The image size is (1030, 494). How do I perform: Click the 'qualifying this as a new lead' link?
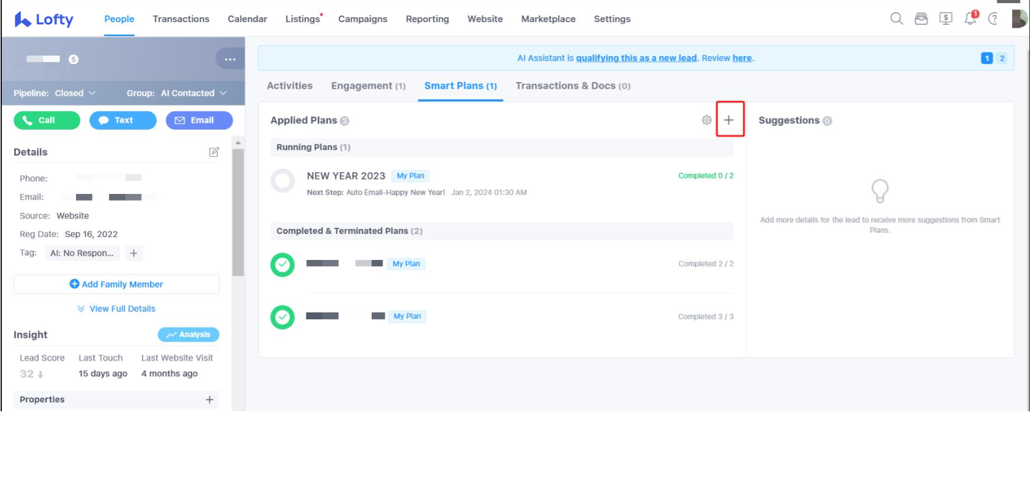[x=636, y=58]
